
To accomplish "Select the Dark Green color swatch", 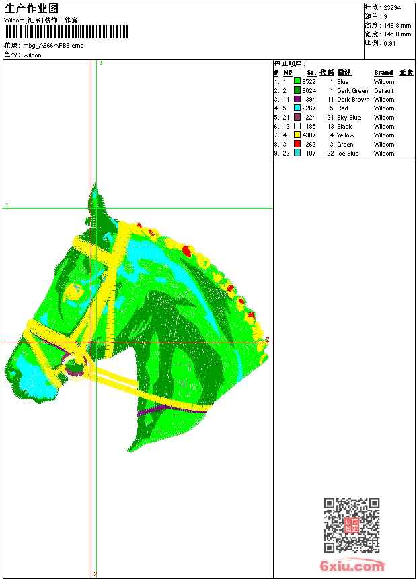I will point(297,90).
